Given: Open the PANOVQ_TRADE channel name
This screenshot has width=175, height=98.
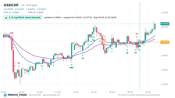Looking at the screenshot, I should click(17, 95).
